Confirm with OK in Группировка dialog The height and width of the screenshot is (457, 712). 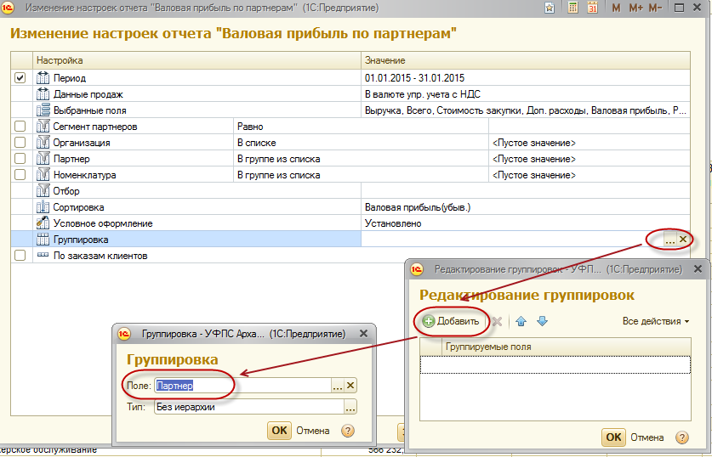coord(279,431)
